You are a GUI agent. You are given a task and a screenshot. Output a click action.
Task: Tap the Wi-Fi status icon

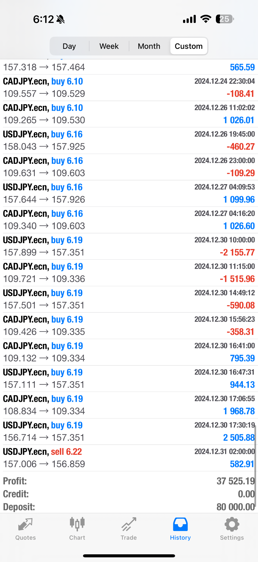tap(206, 19)
